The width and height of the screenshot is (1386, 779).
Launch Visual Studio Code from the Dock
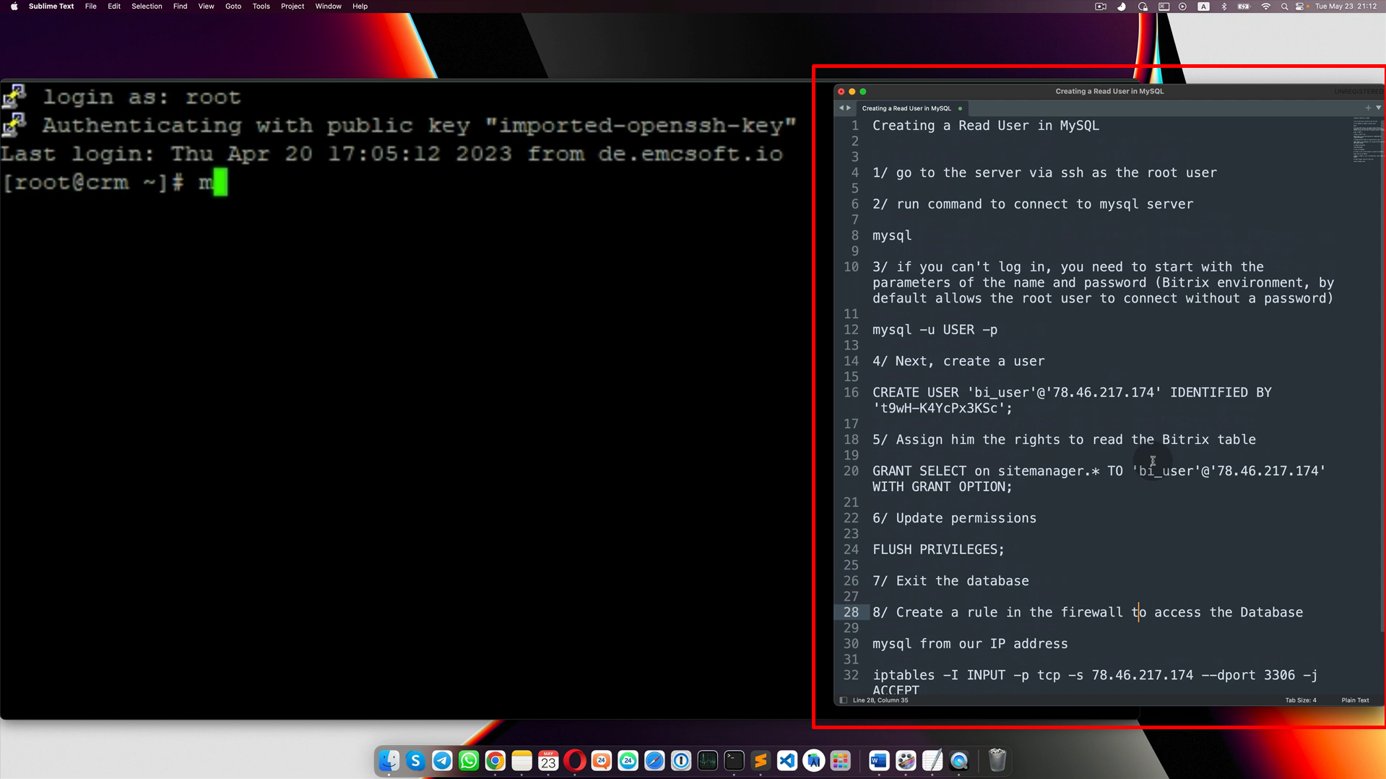pos(787,761)
